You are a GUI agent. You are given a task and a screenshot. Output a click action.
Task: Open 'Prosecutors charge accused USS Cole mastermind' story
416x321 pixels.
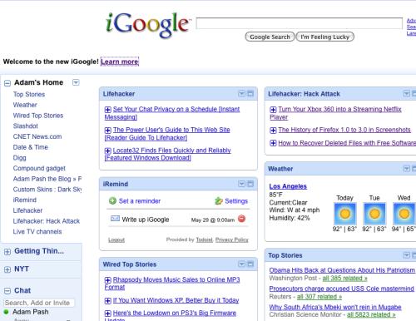[341, 289]
